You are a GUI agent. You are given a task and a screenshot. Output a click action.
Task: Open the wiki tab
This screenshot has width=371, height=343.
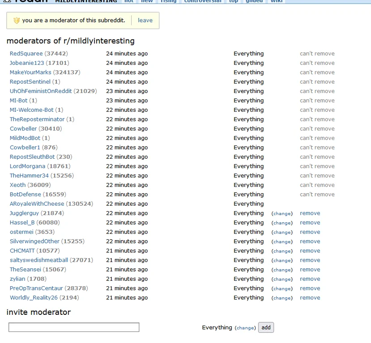pyautogui.click(x=277, y=1)
